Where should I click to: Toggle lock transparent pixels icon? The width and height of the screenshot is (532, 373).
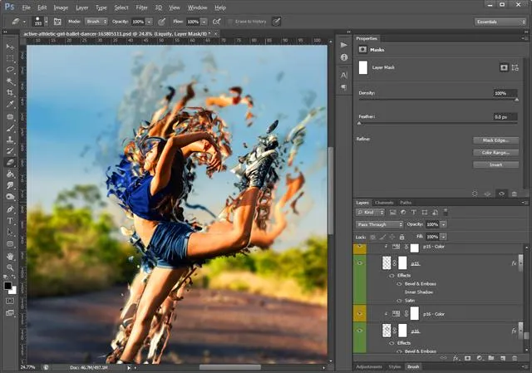click(x=373, y=237)
